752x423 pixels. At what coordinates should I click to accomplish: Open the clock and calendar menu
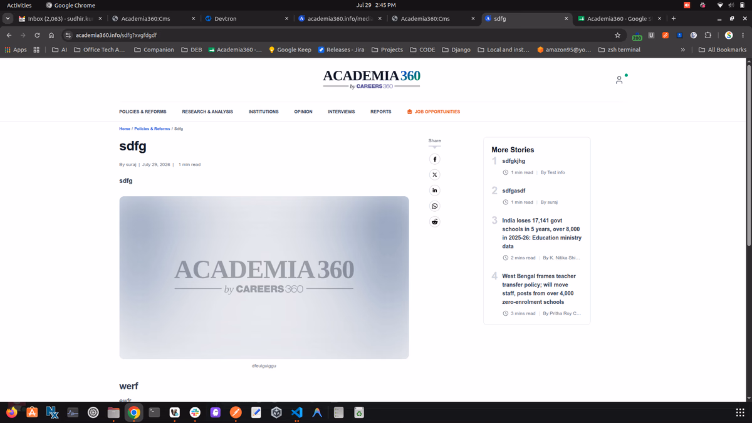(376, 5)
